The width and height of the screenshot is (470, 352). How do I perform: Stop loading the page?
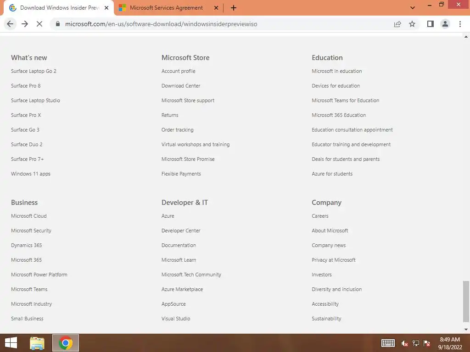(x=39, y=24)
